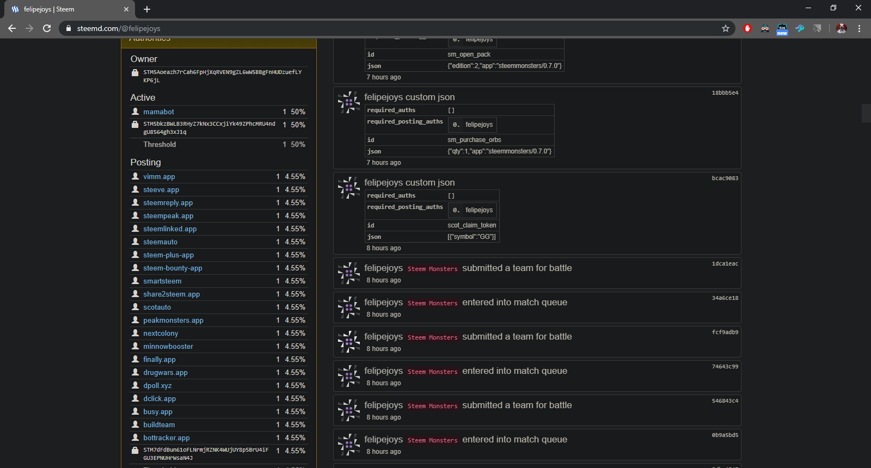Open the steeve.app account link
Viewport: 871px width, 468px height.
(161, 190)
